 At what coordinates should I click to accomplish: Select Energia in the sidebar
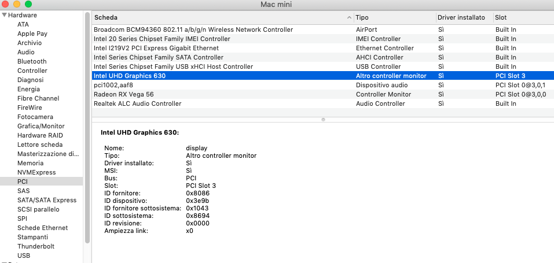point(28,89)
